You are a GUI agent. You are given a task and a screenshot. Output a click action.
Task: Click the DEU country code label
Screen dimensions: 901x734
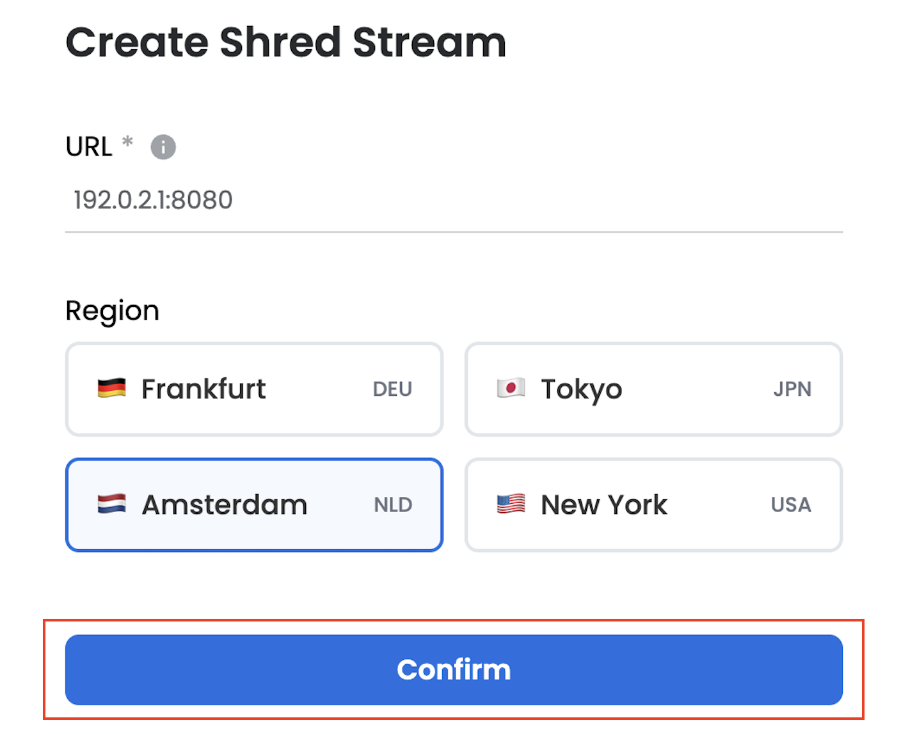coord(392,389)
